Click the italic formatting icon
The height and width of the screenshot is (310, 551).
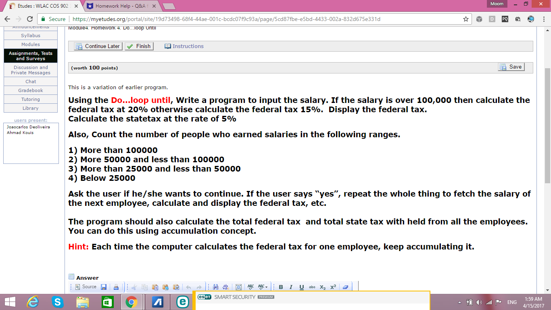coord(291,287)
